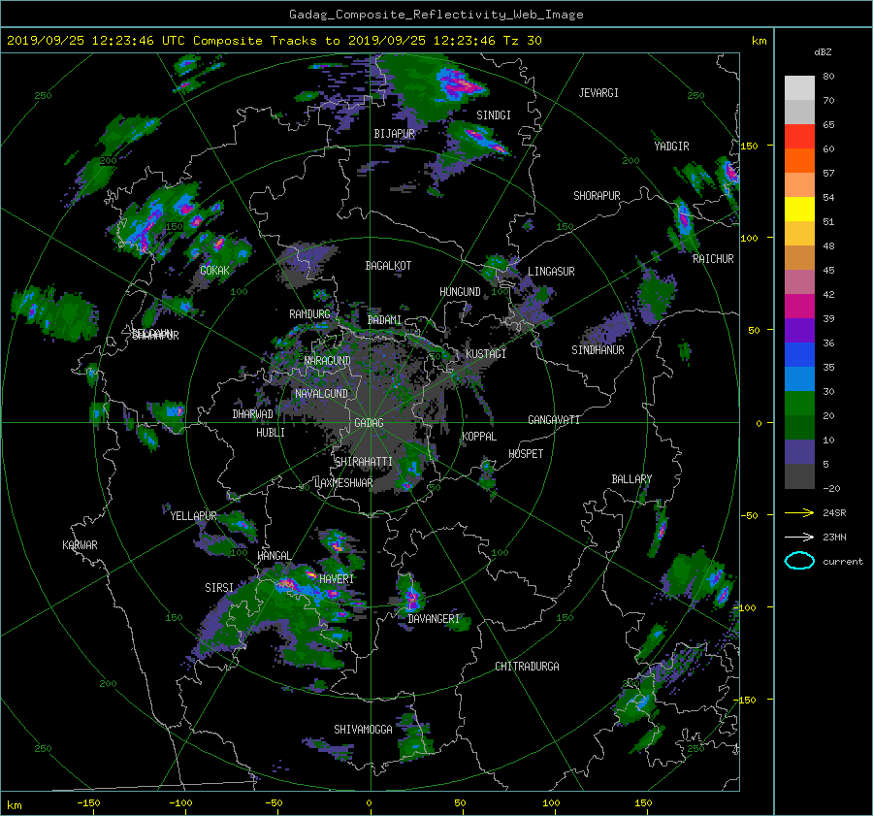
Task: Click the SHORAPUR city label
Action: point(597,196)
